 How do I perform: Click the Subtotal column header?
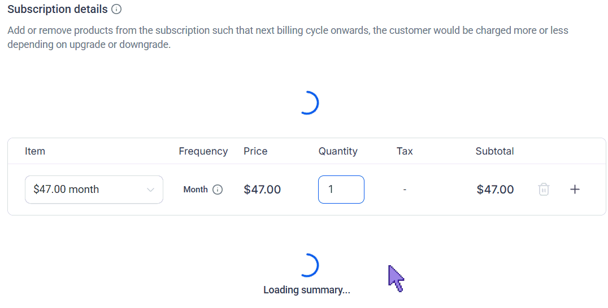point(495,151)
